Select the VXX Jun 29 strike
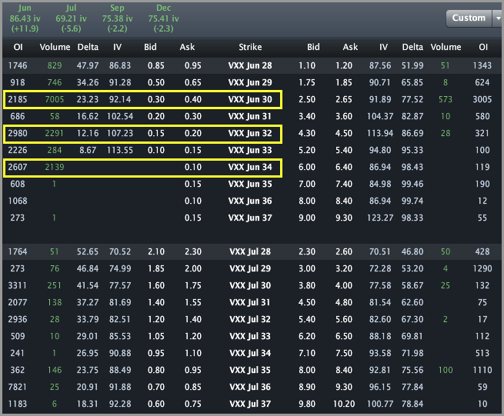The height and width of the screenshot is (416, 504). [x=250, y=82]
